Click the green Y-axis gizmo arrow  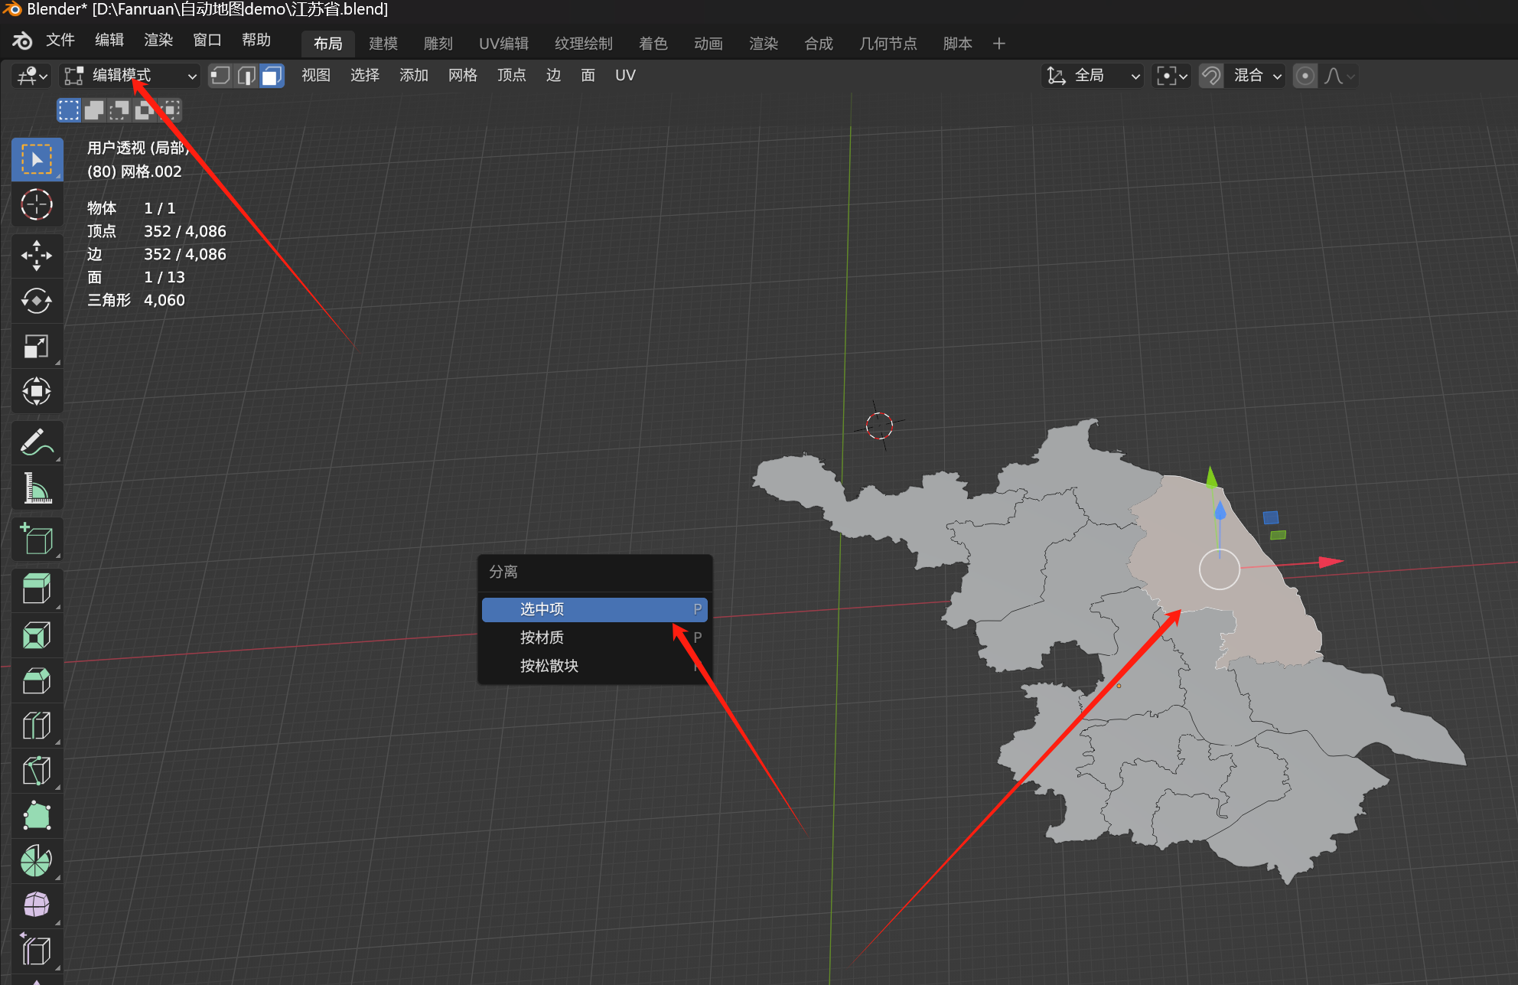tap(1211, 478)
